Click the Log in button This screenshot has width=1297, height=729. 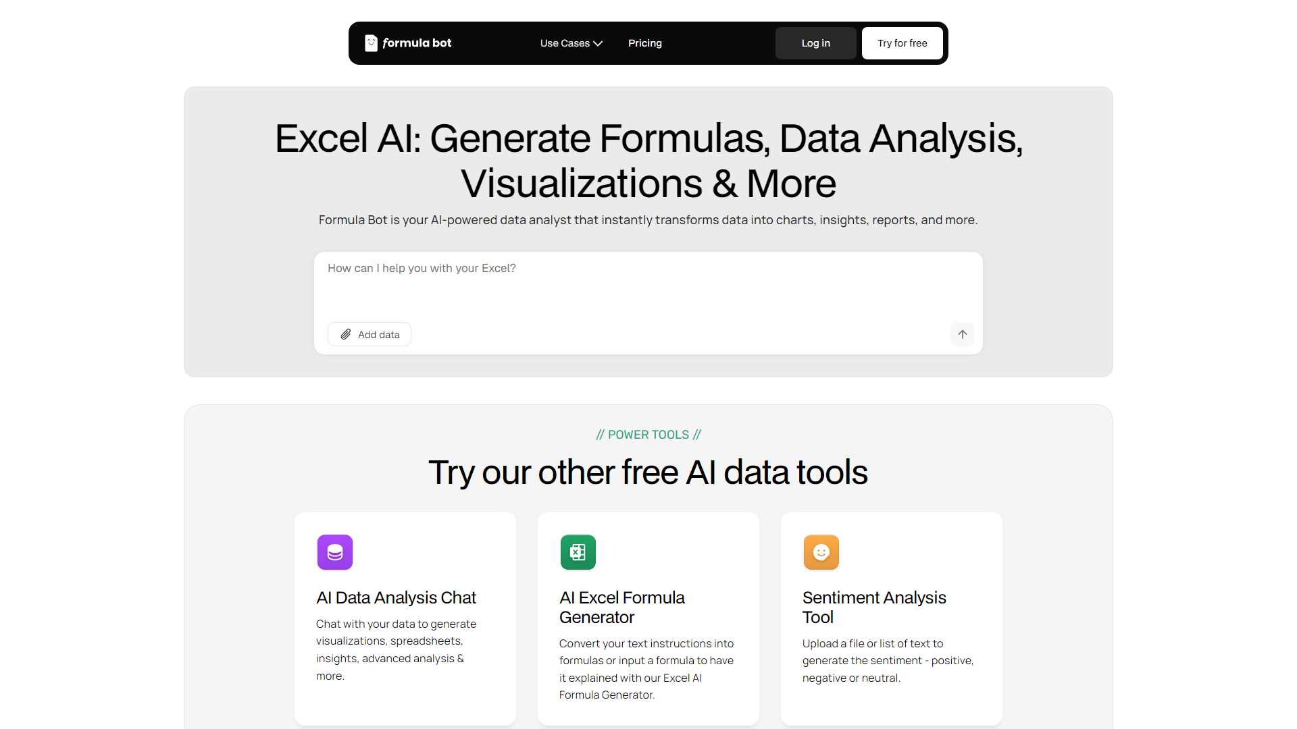tap(815, 43)
